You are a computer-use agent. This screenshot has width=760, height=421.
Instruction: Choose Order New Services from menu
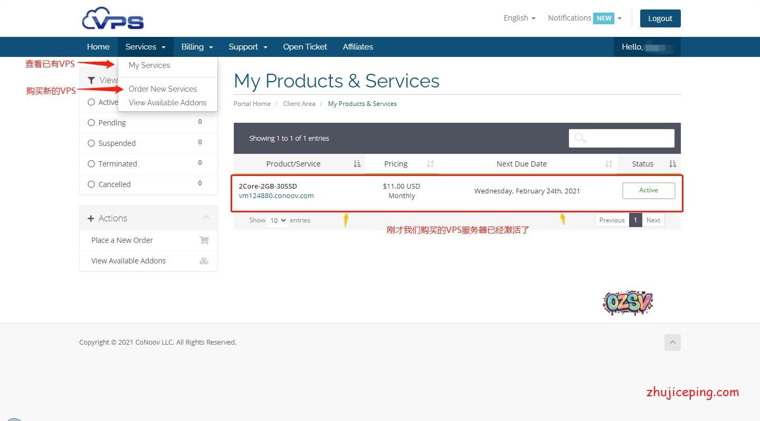(163, 89)
